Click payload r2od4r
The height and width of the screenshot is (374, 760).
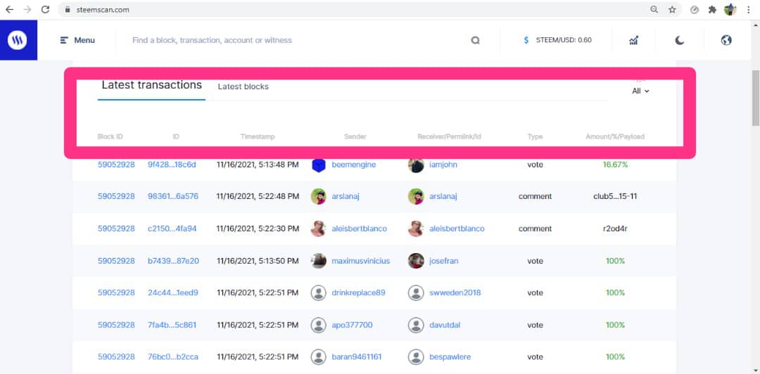point(615,228)
